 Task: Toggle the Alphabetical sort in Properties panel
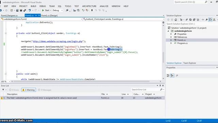[172, 76]
